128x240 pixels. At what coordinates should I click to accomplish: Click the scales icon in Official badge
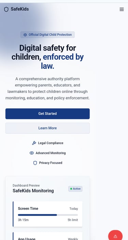(25, 35)
